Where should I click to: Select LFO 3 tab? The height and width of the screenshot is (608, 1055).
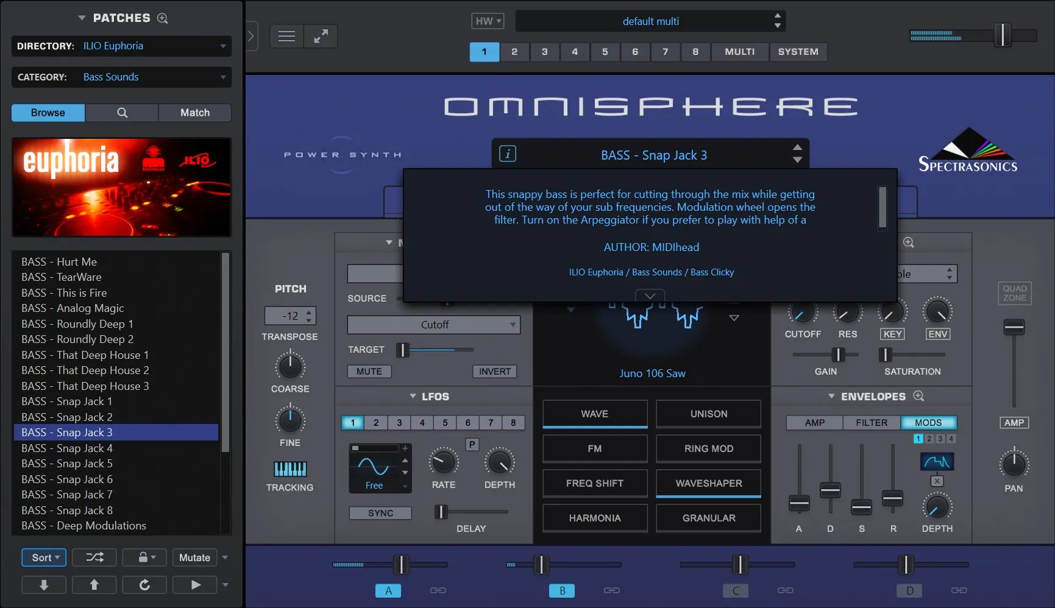click(399, 423)
